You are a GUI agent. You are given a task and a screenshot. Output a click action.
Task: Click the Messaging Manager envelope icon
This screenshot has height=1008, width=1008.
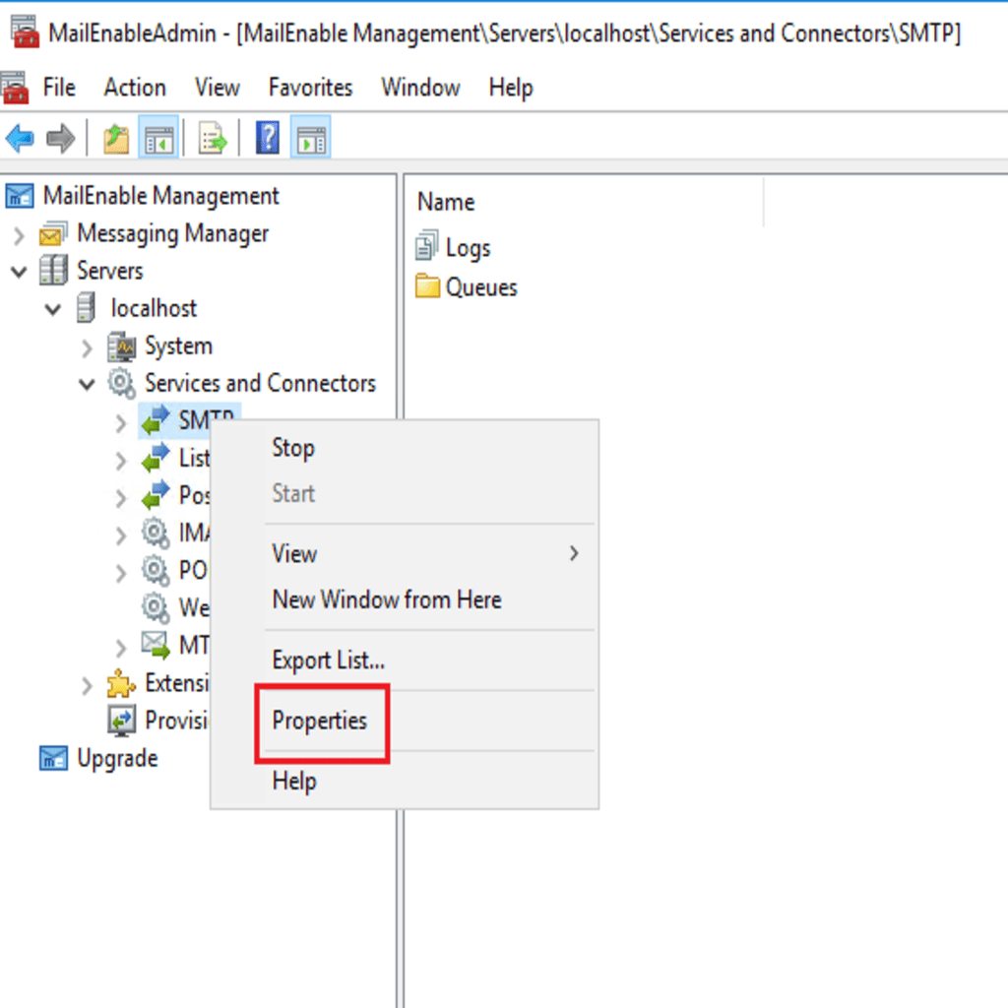tap(53, 234)
